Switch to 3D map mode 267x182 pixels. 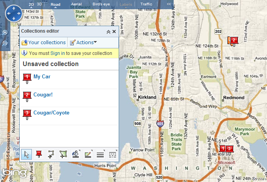pyautogui.click(x=40, y=4)
